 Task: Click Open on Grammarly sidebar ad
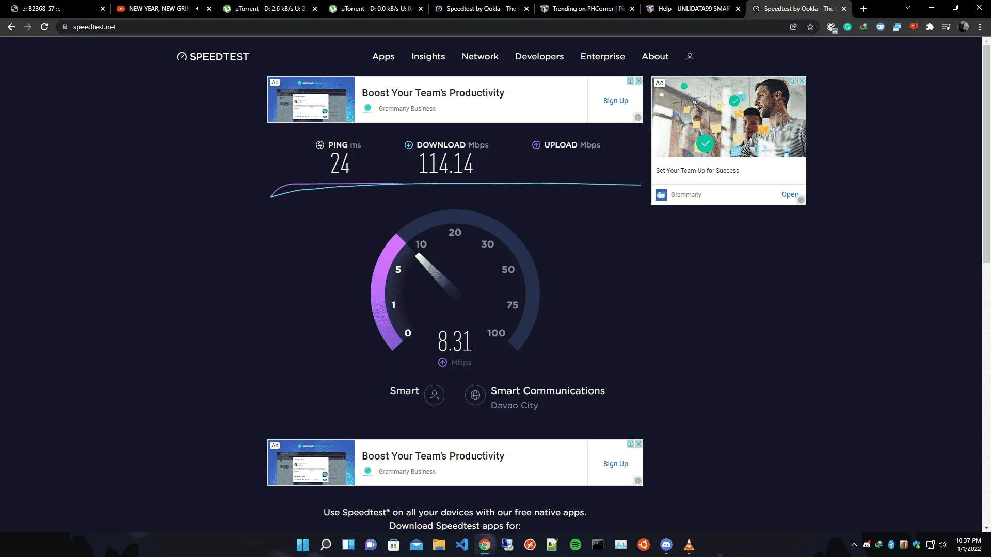(790, 194)
